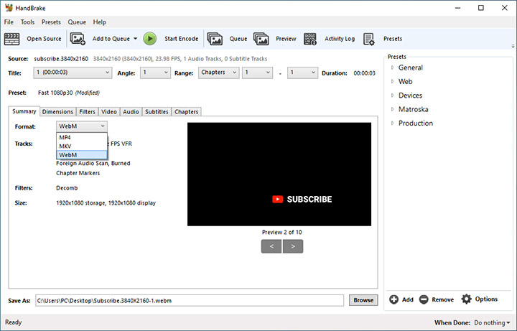Switch to the Dimensions tab
Screen dimensions: 517x331
point(57,112)
